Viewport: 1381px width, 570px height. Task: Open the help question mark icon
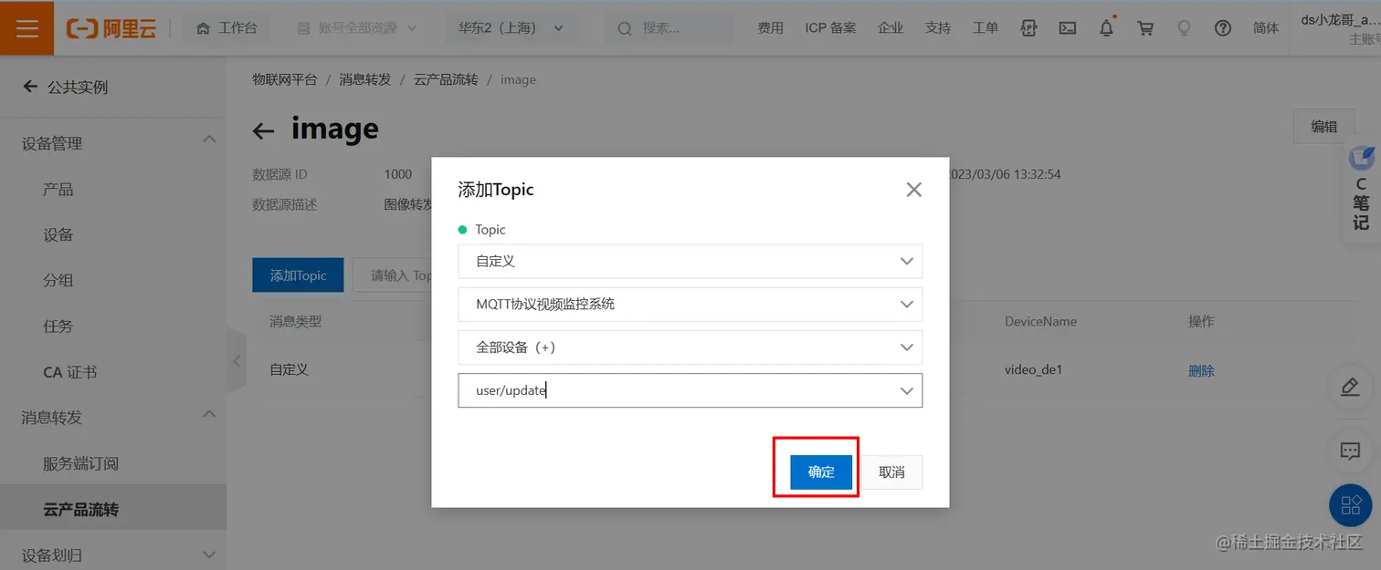[x=1223, y=28]
